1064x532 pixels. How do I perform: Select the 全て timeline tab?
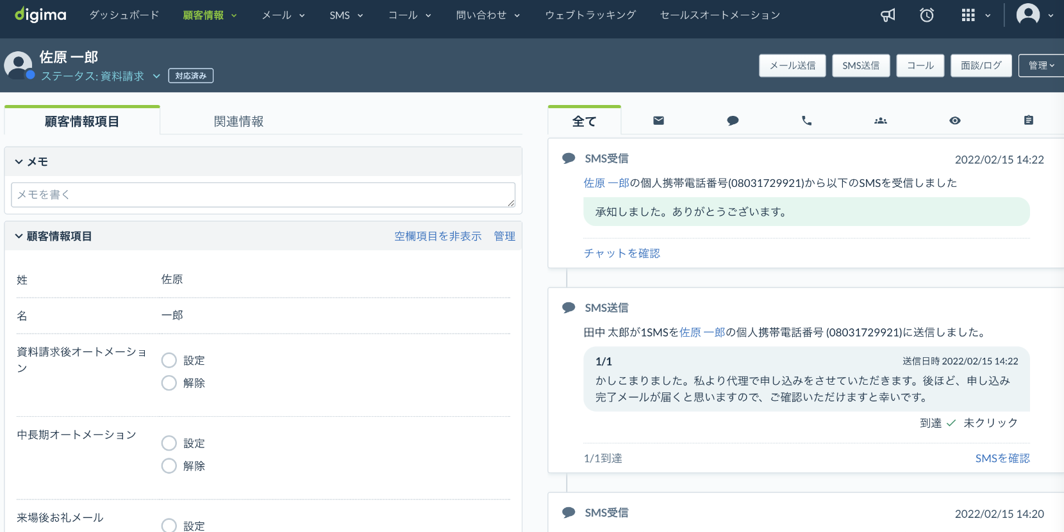pyautogui.click(x=585, y=121)
